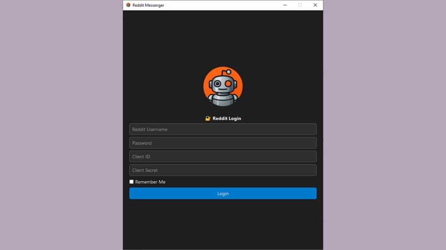Activate the Client Secret field
The height and width of the screenshot is (250, 446).
point(223,170)
